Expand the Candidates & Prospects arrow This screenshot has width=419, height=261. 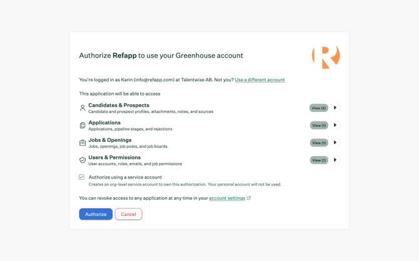(335, 108)
